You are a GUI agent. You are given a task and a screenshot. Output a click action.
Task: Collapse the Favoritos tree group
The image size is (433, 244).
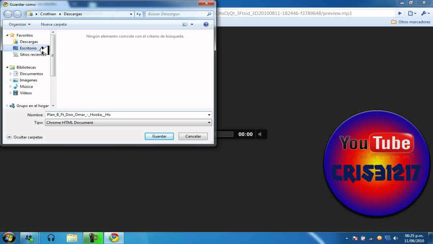[7, 35]
